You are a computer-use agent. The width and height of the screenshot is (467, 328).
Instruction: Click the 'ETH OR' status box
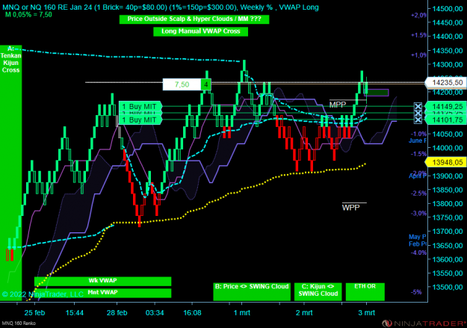coord(365,291)
